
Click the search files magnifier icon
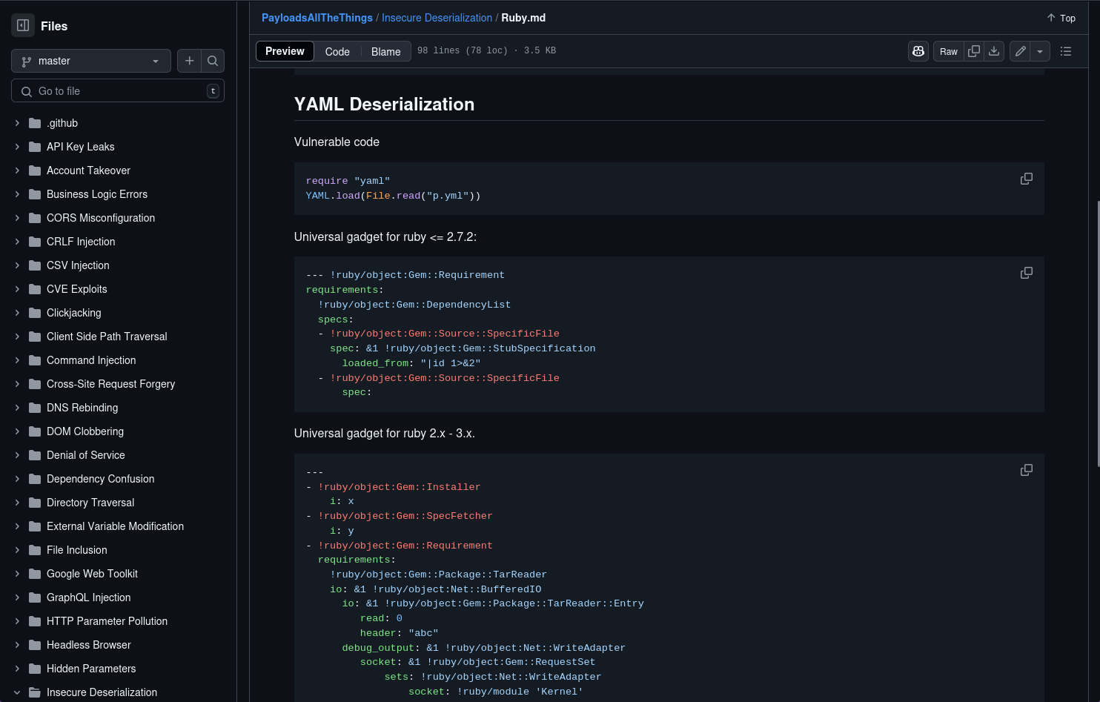point(213,61)
